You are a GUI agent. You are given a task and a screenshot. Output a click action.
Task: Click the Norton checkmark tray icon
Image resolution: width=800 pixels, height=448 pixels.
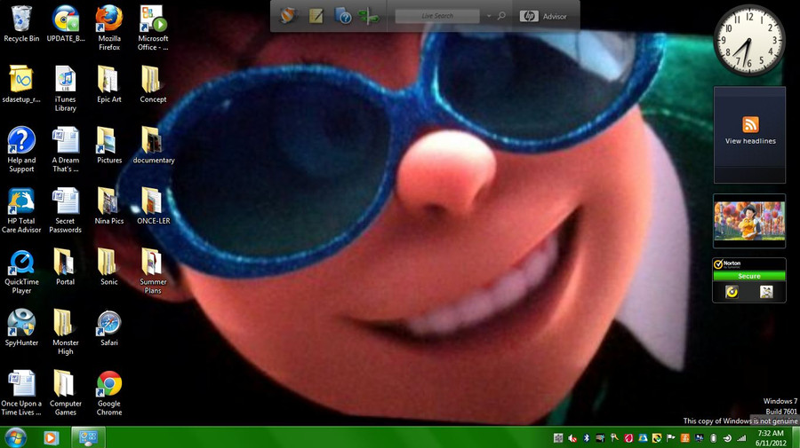point(657,438)
